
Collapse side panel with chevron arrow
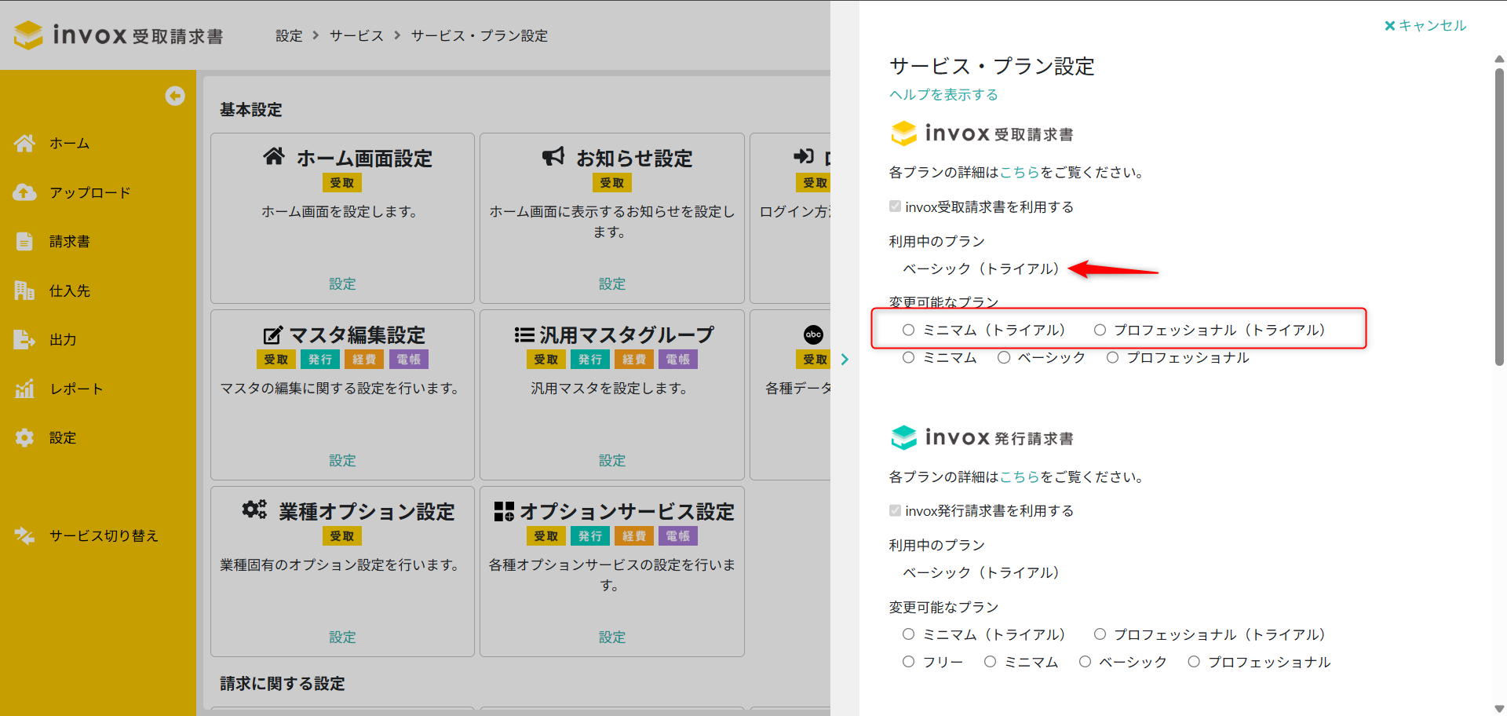[845, 360]
